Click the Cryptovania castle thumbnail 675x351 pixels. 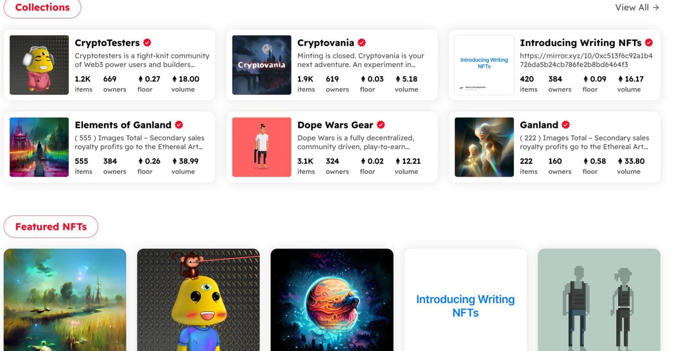[262, 65]
